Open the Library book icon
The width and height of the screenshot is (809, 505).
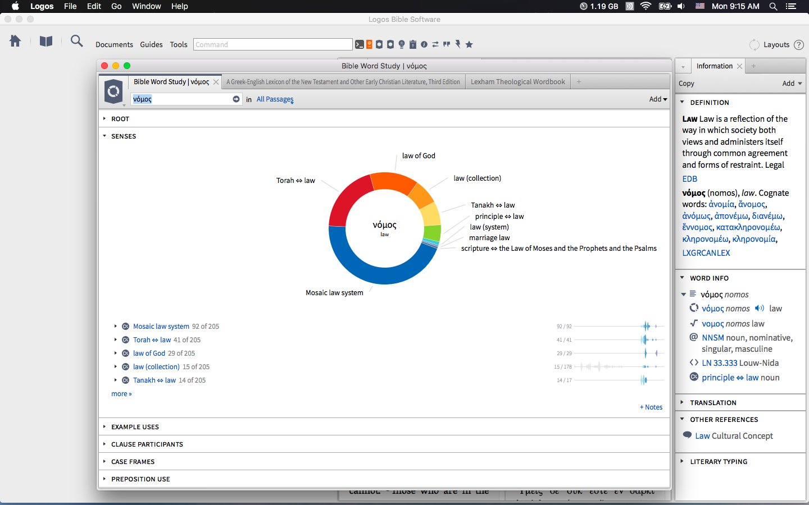(46, 41)
